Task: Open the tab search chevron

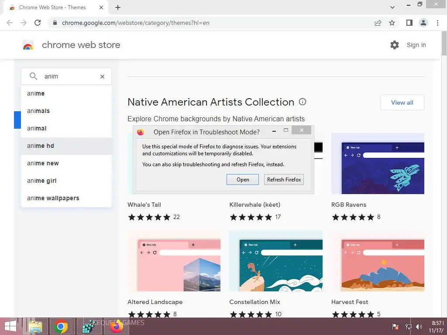Action: (392, 7)
